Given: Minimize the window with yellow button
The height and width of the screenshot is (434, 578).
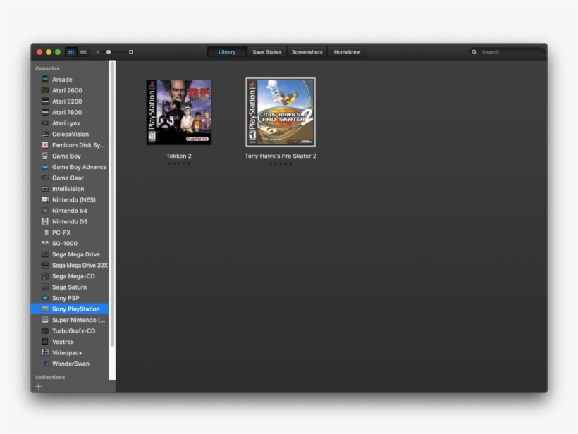Looking at the screenshot, I should (x=49, y=52).
